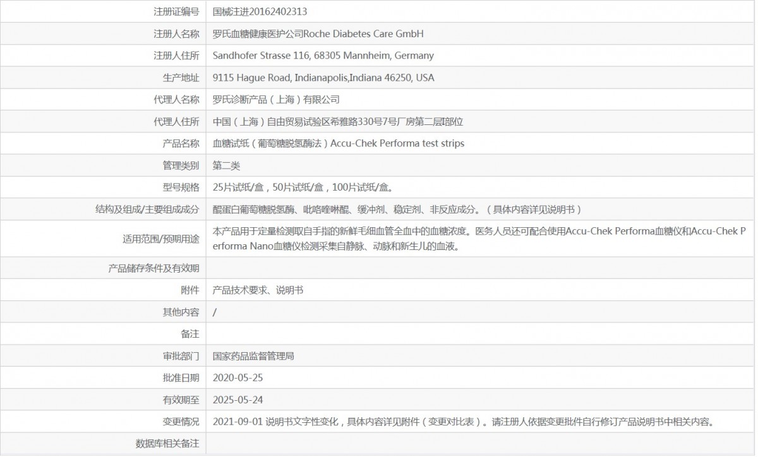Click the label 附件

(x=190, y=290)
